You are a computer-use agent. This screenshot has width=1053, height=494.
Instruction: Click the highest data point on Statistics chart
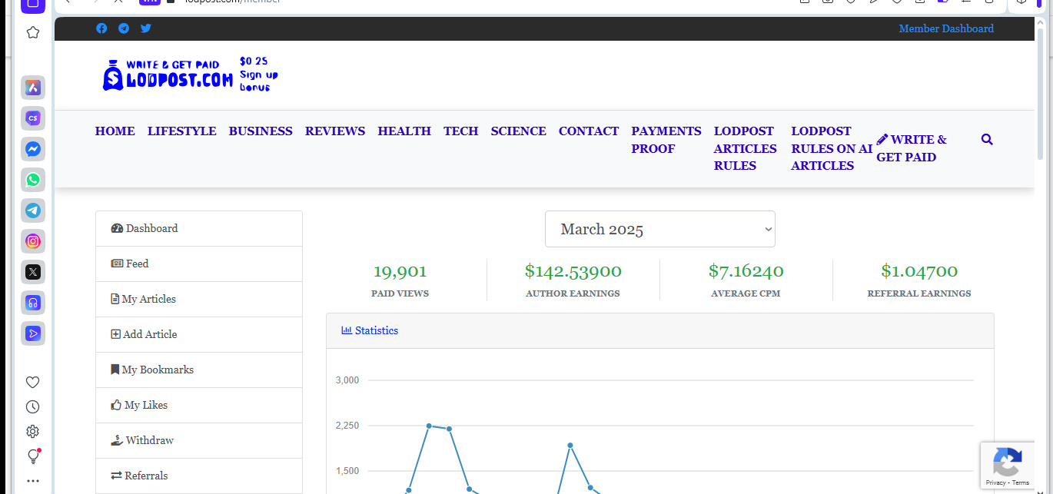429,426
